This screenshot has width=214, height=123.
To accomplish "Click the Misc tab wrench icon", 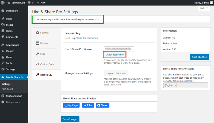I will point(37,54).
